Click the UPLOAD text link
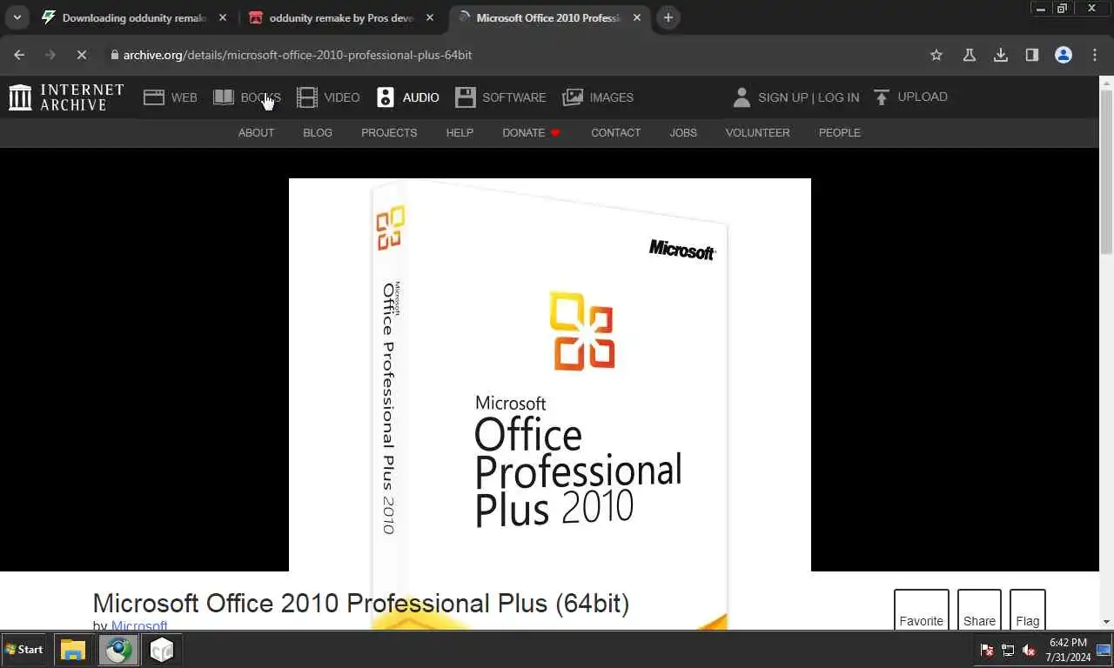The image size is (1114, 668). coord(923,97)
